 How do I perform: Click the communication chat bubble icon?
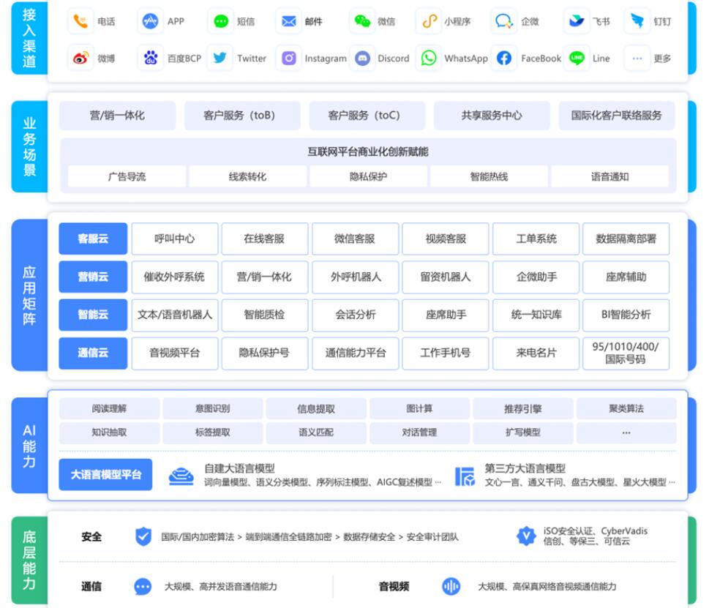coord(143,587)
